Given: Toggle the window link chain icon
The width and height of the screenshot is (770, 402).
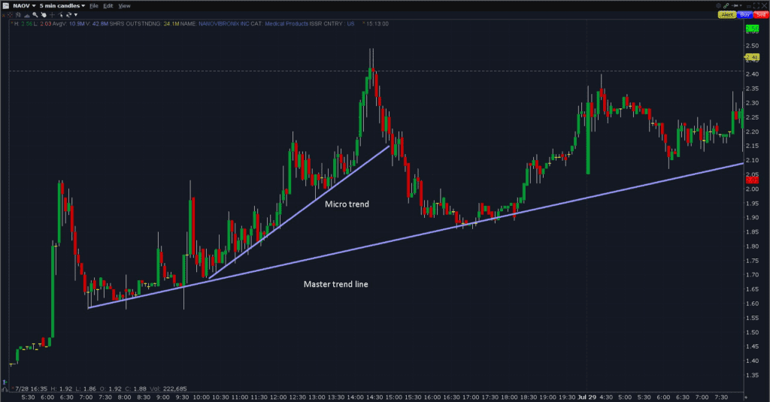Looking at the screenshot, I should (x=726, y=5).
